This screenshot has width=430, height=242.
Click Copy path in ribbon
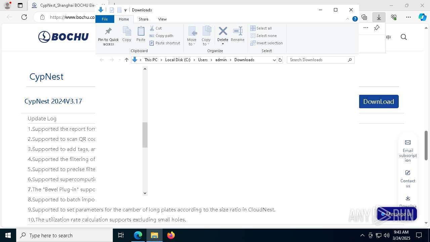tap(161, 36)
